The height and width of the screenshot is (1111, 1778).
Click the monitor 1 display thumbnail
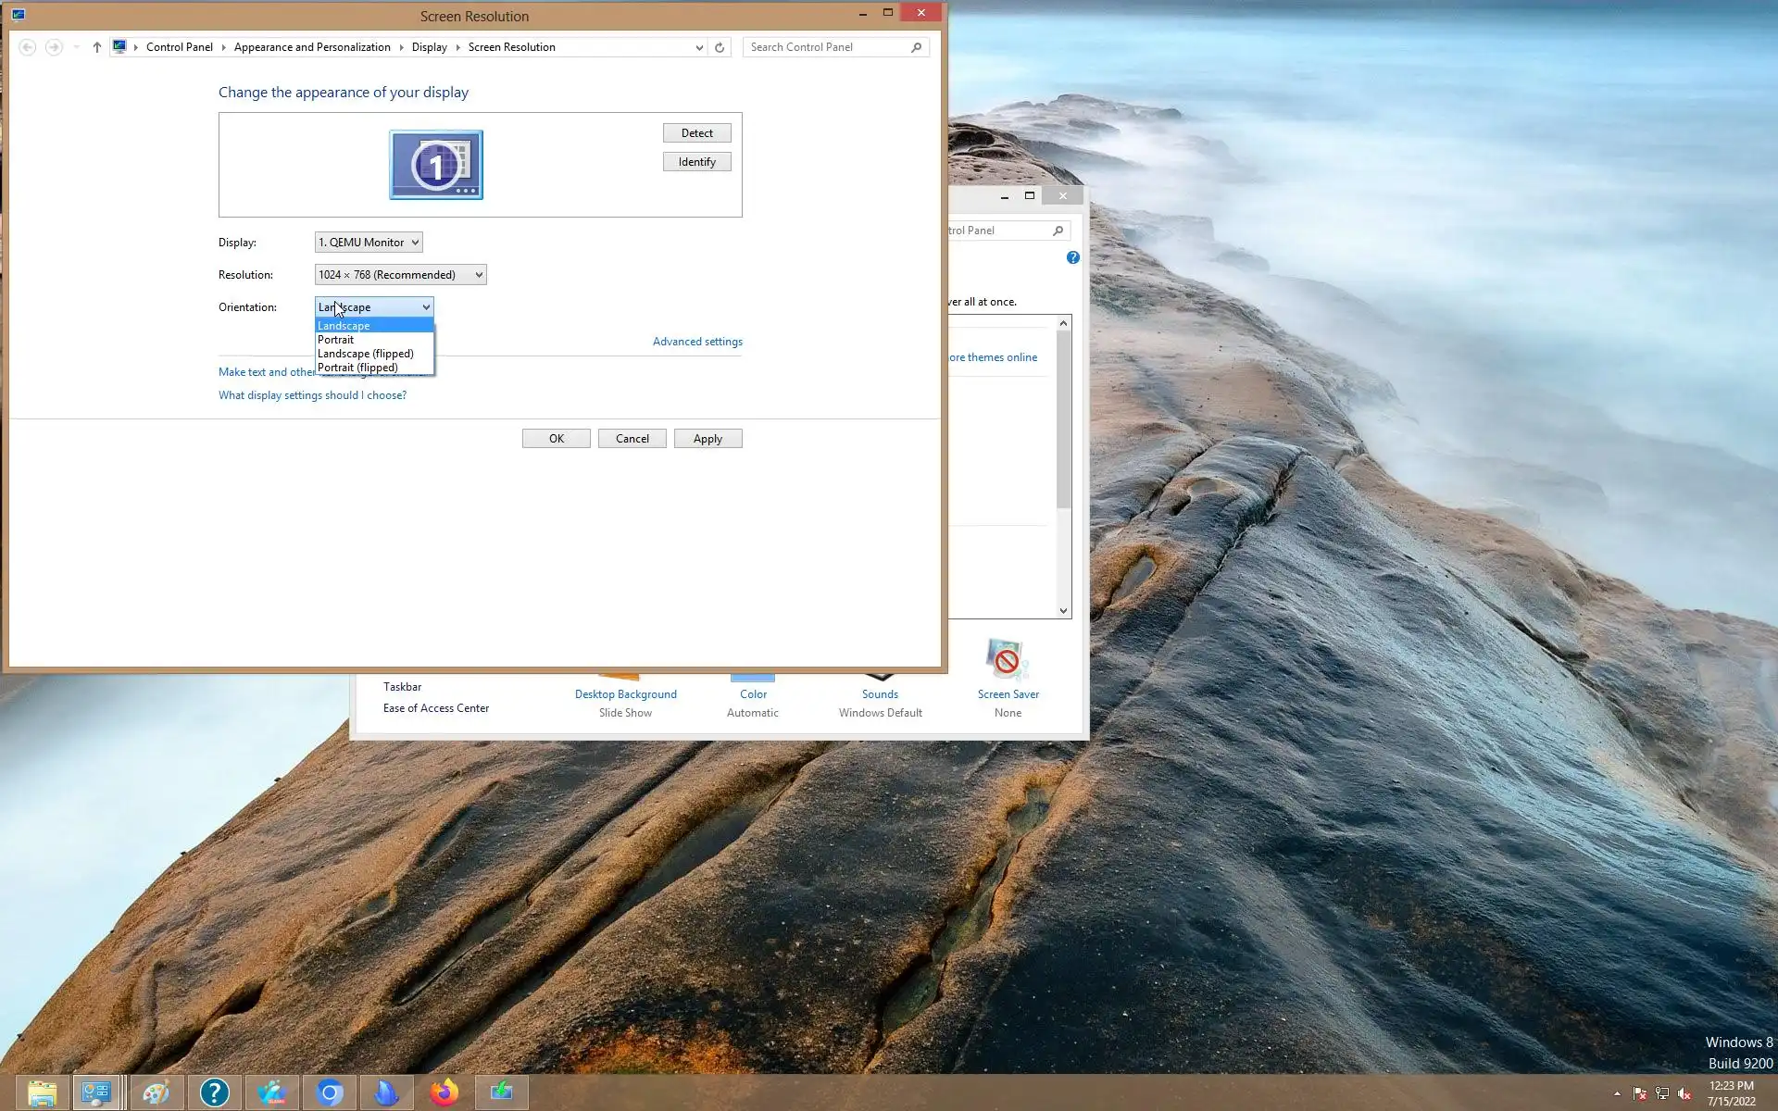436,165
